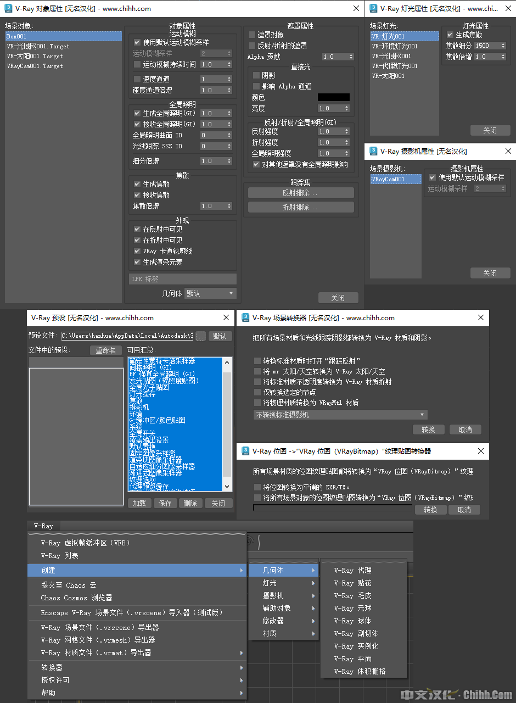Expand the 不转换标准摄影机 dropdown

(x=340, y=415)
